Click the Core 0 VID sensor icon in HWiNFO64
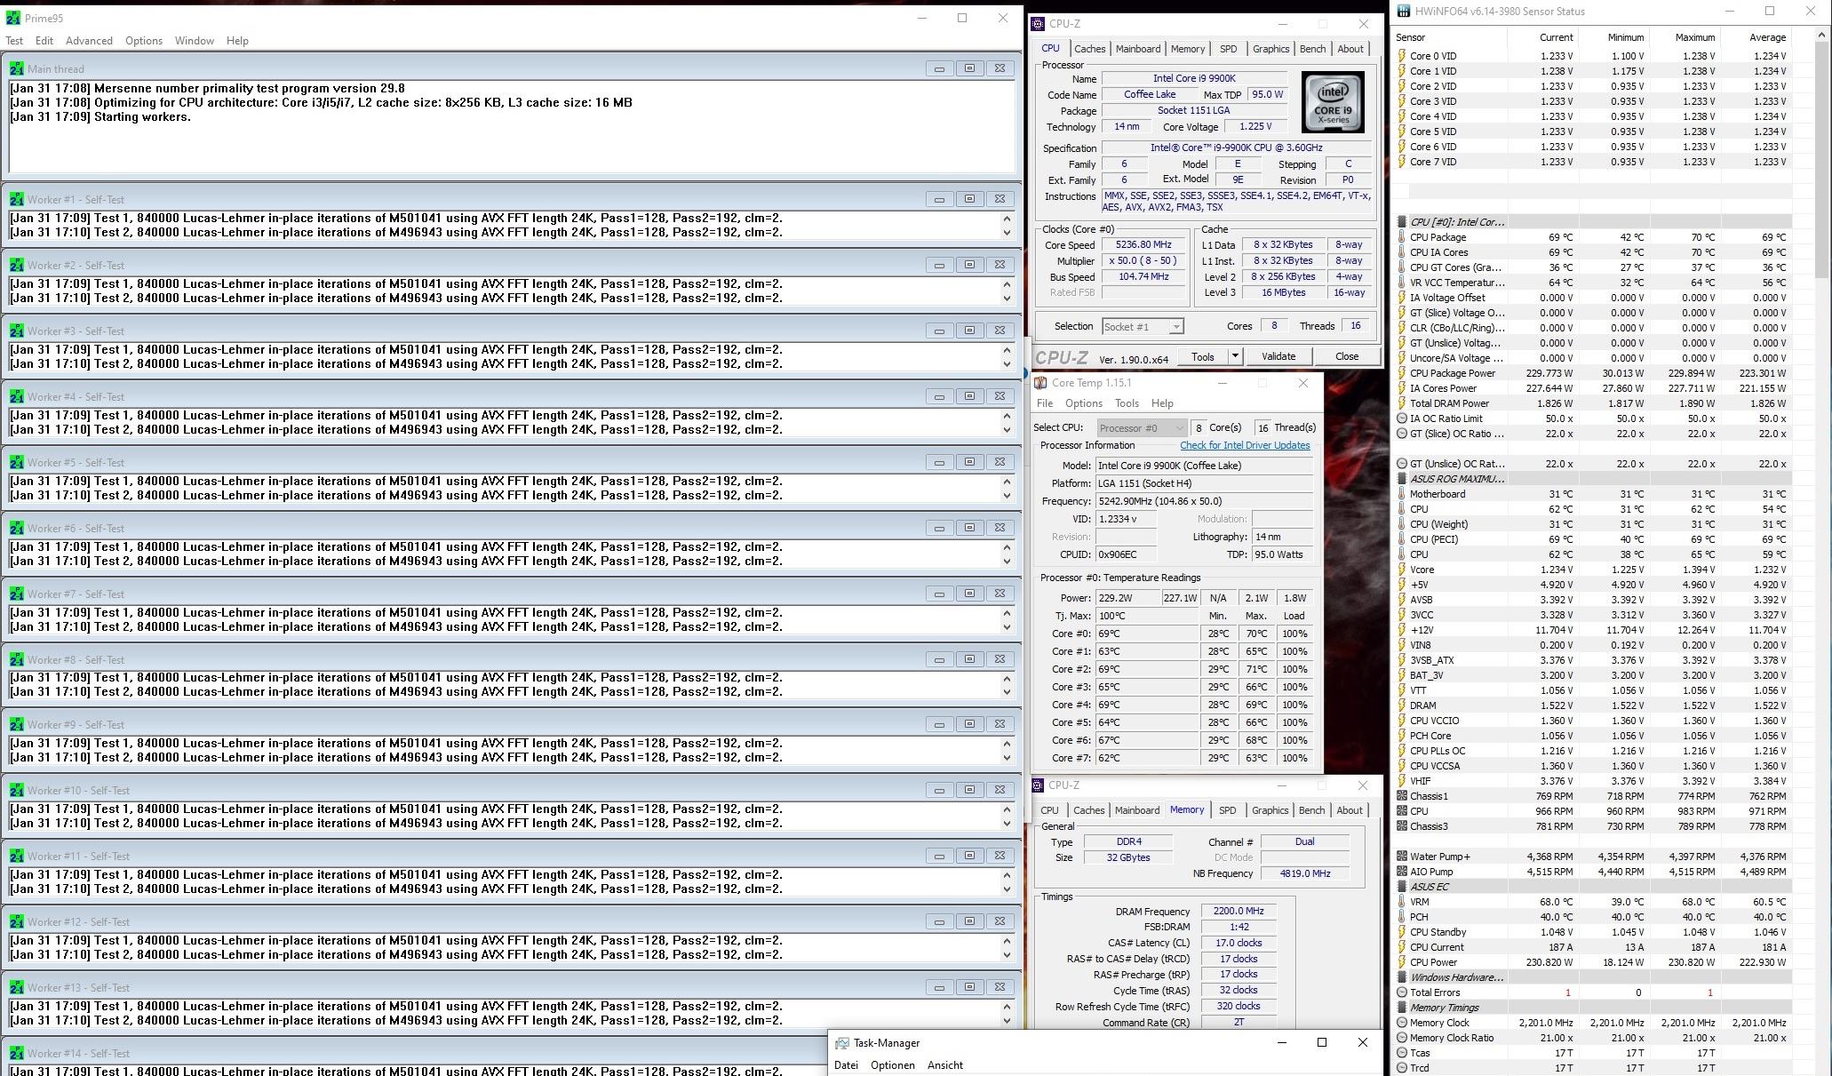1832x1076 pixels. click(x=1402, y=56)
